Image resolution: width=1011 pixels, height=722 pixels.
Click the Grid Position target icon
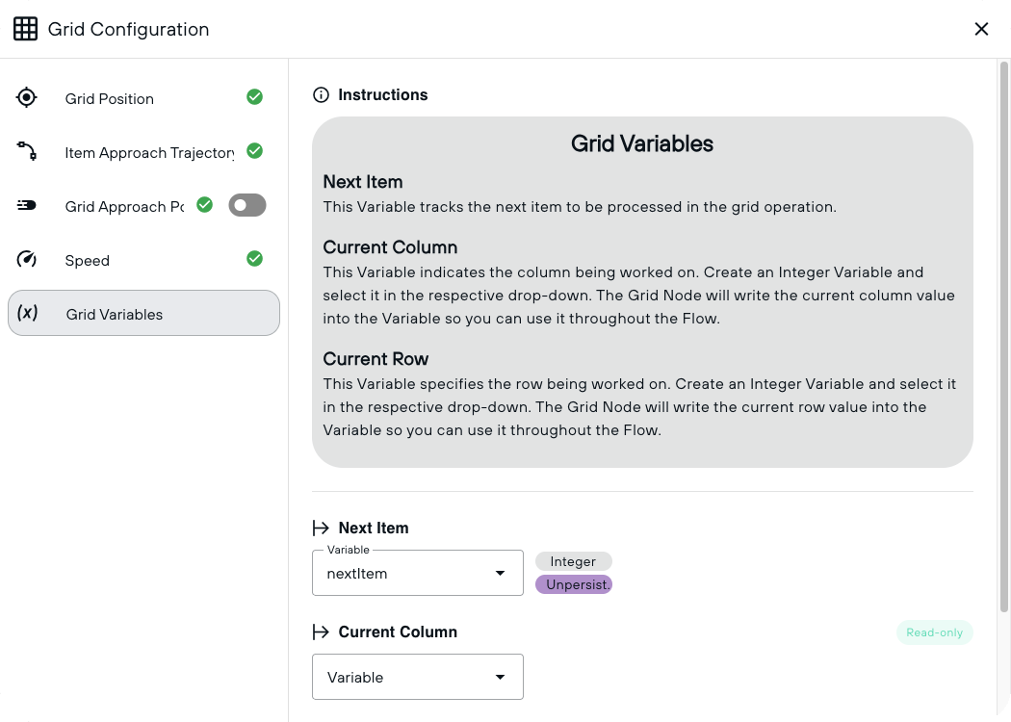point(26,97)
